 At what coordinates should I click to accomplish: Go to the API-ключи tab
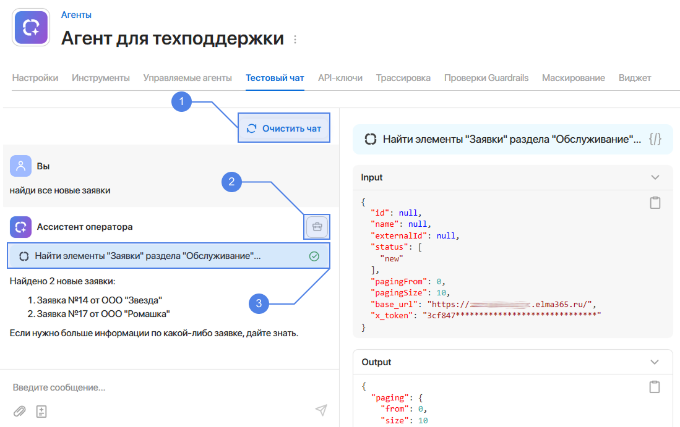tap(340, 78)
